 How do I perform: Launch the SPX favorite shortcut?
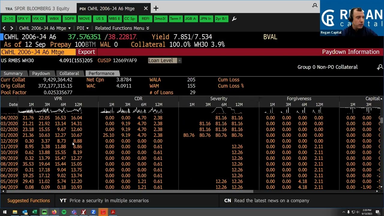click(23, 19)
